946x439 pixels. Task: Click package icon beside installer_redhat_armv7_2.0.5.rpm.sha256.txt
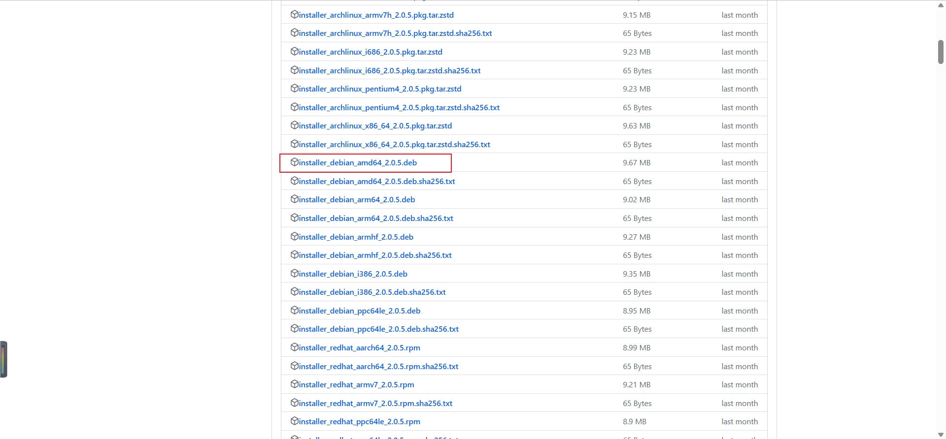pyautogui.click(x=295, y=403)
